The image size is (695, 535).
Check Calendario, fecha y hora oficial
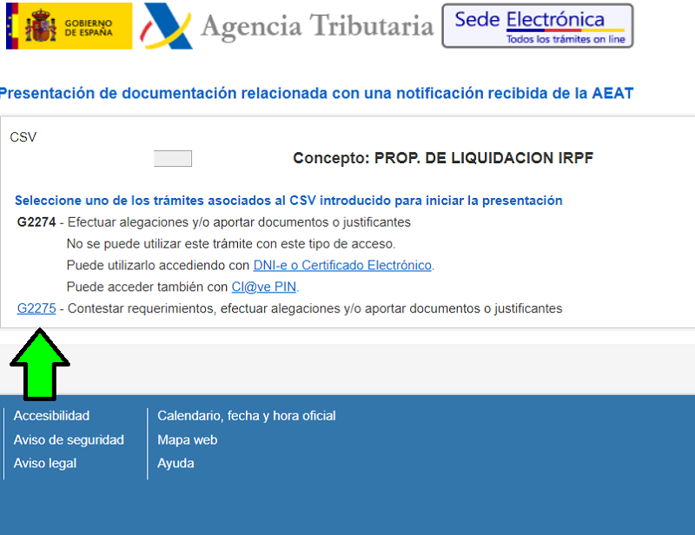click(x=246, y=415)
